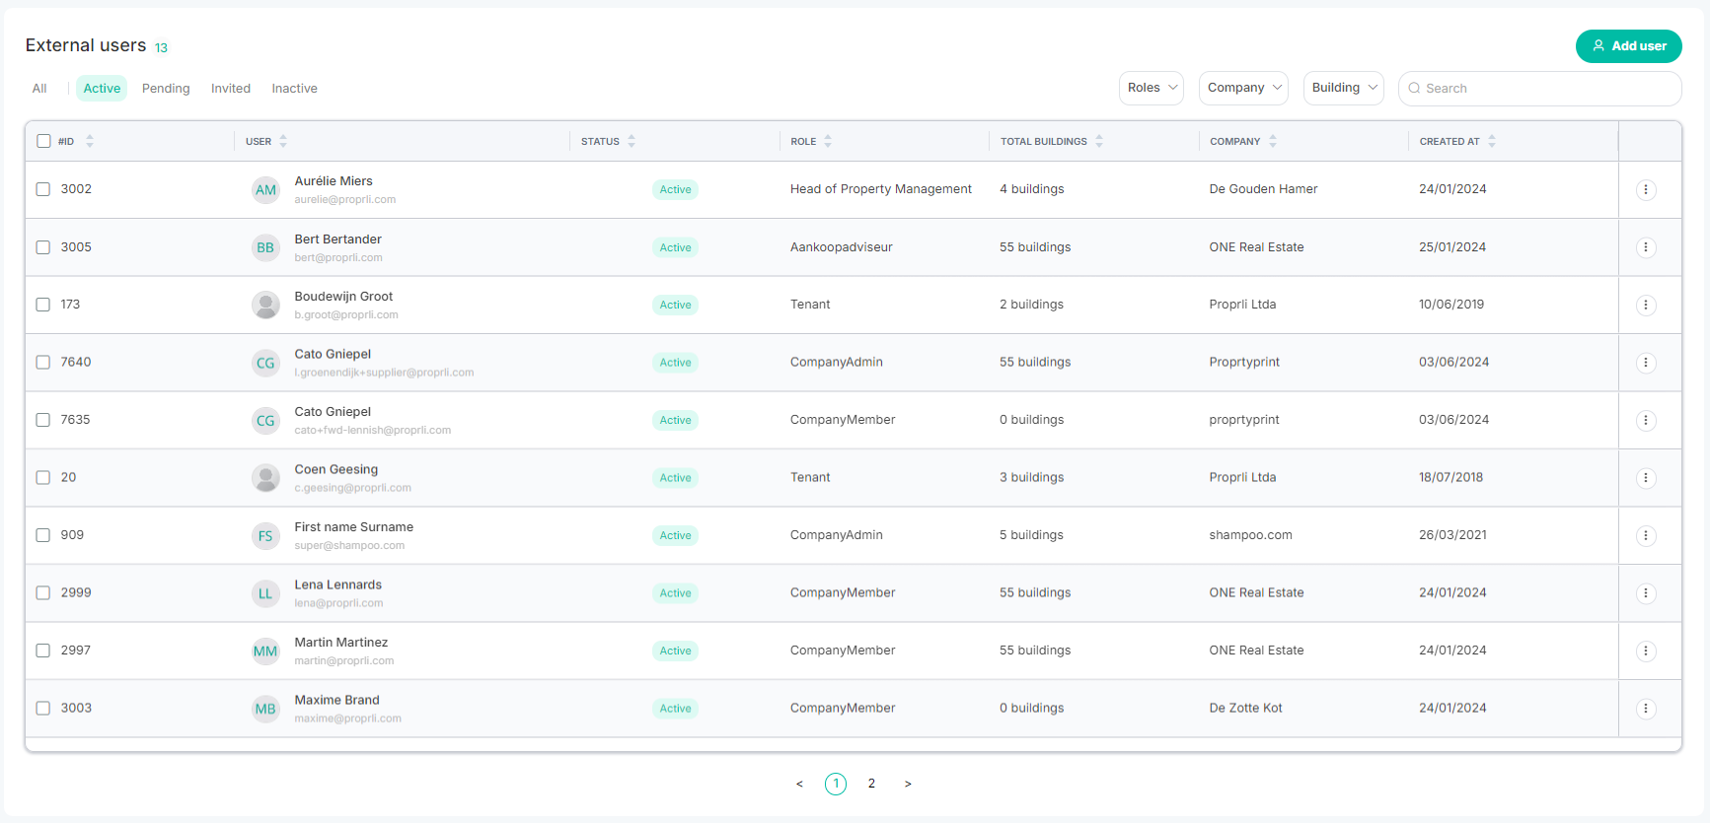Viewport: 1710px width, 823px height.
Task: Go to the previous page arrow
Action: pos(799,784)
